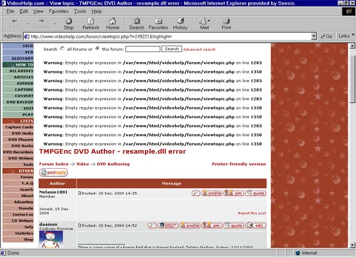Image resolution: width=356 pixels, height=258 pixels.
Task: Click the page scrollbar up arrow
Action: coord(352,46)
